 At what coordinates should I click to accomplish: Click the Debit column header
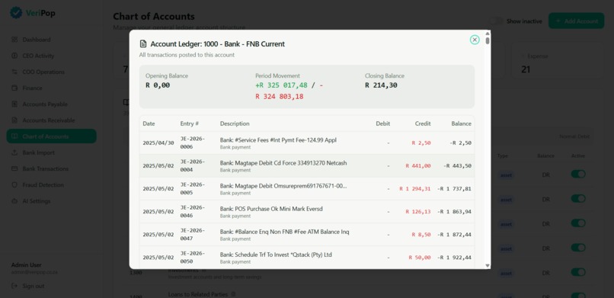(383, 123)
